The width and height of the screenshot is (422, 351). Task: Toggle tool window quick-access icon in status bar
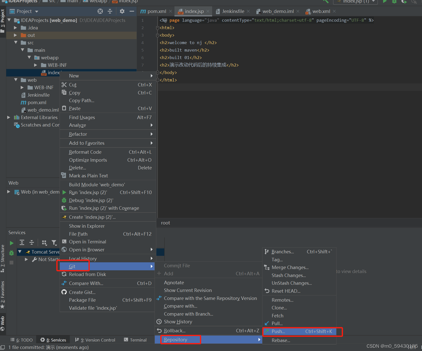[3, 347]
